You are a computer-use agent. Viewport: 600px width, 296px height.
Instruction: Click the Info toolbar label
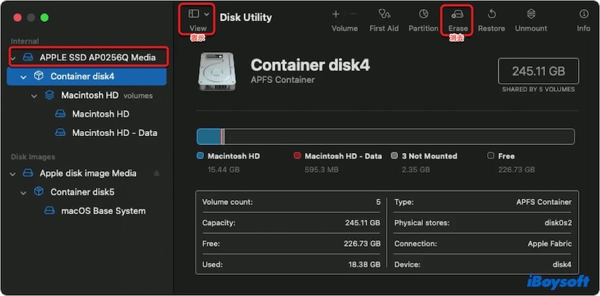point(584,28)
